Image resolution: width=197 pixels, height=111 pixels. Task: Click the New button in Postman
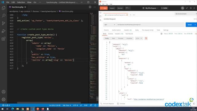coord(104,8)
